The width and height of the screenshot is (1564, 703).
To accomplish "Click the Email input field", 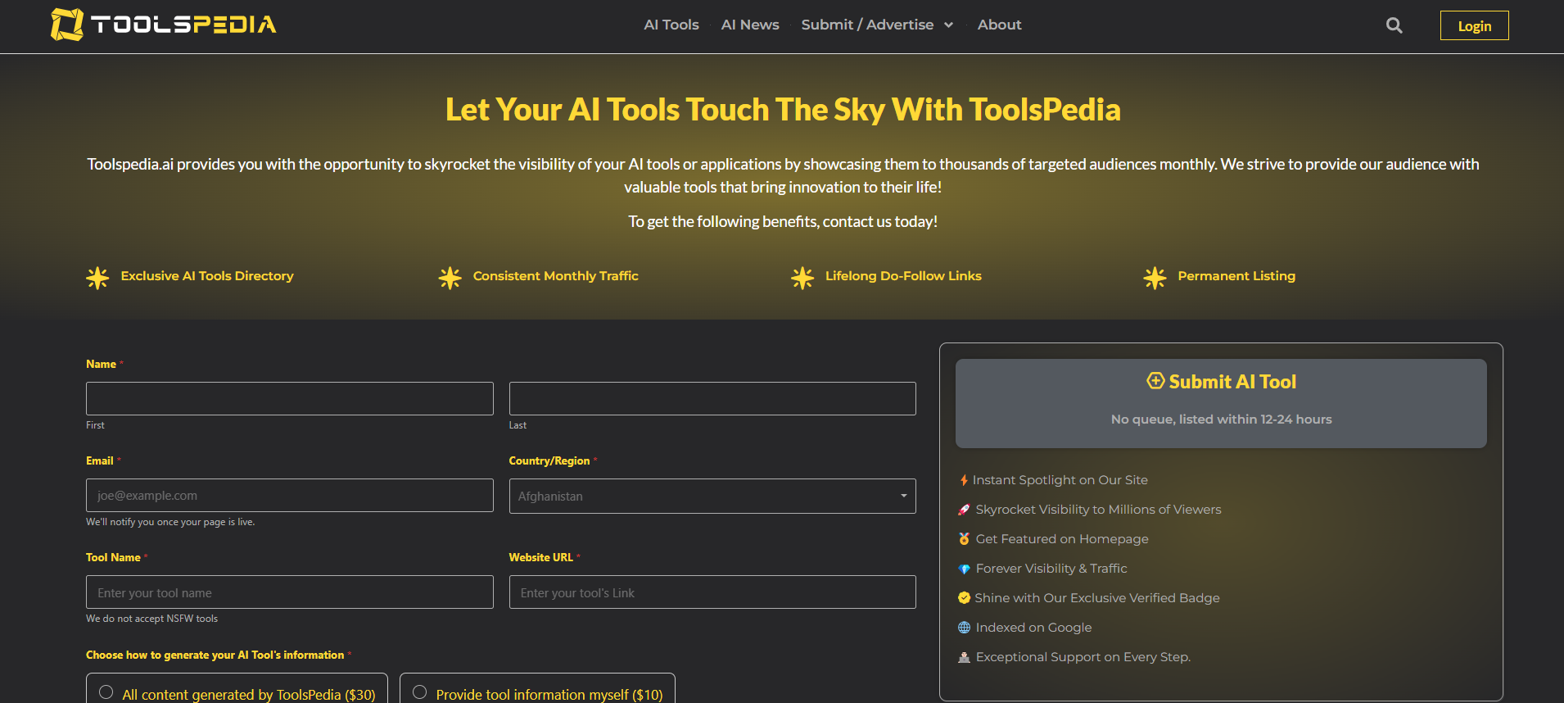I will (x=290, y=496).
